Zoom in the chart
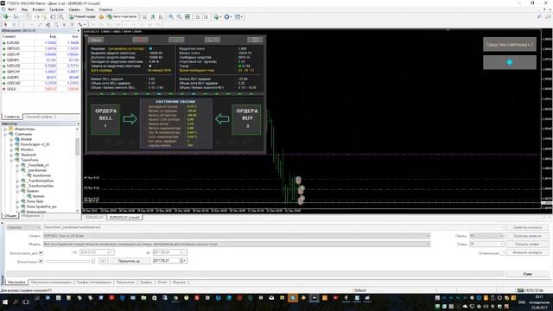 coord(171,16)
